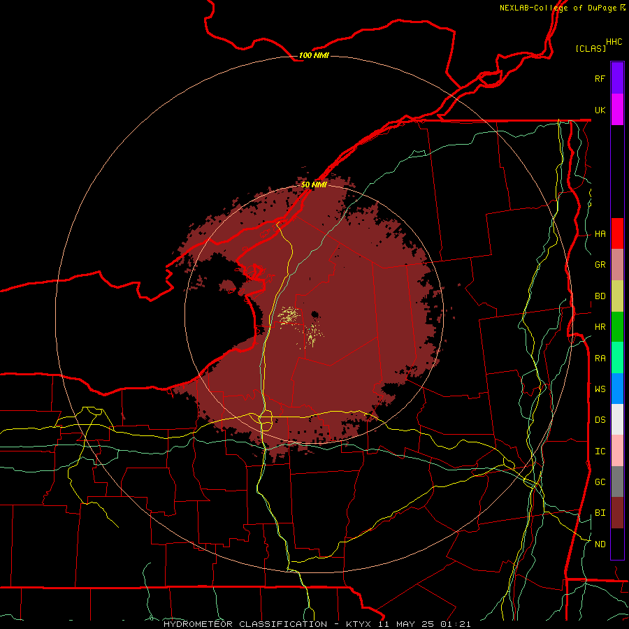Click the white DS legend color swatch
Image resolution: width=629 pixels, height=629 pixels.
coord(617,419)
